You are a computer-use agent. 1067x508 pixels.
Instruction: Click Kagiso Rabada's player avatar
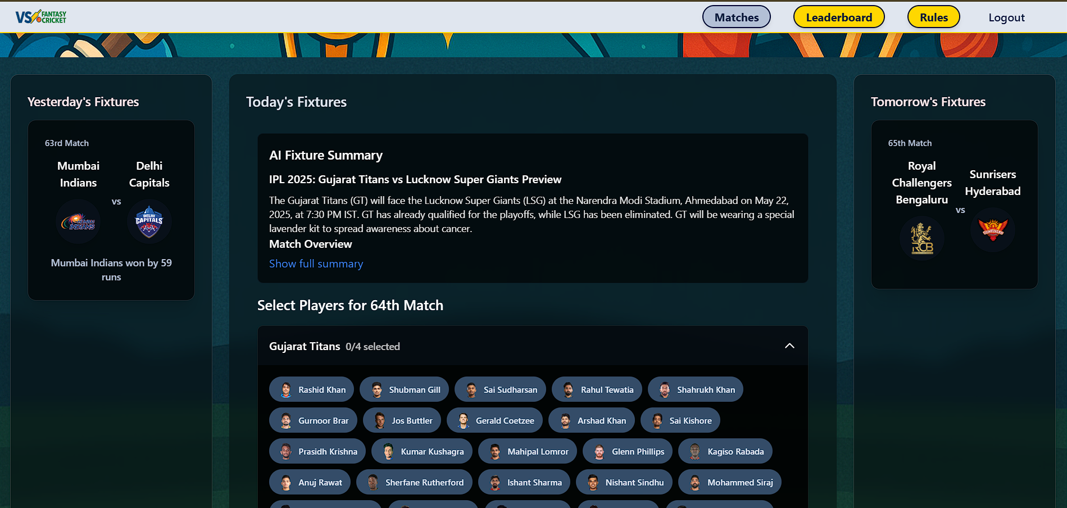tap(695, 451)
